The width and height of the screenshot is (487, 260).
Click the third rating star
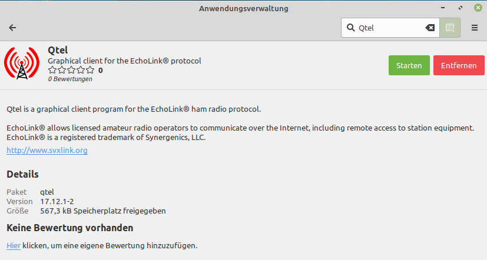pos(71,70)
